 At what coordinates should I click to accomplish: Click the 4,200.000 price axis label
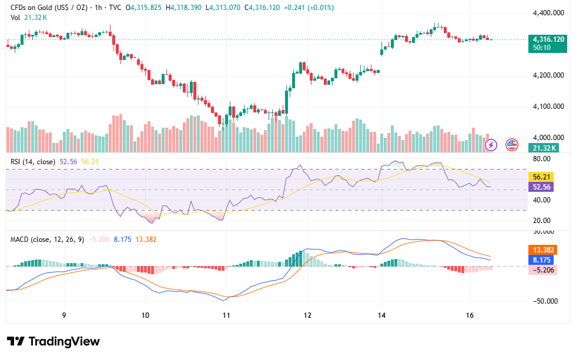548,75
